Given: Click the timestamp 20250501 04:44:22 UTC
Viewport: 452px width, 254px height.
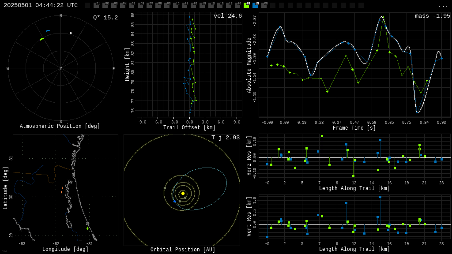Looking at the screenshot, I should tap(41, 5).
